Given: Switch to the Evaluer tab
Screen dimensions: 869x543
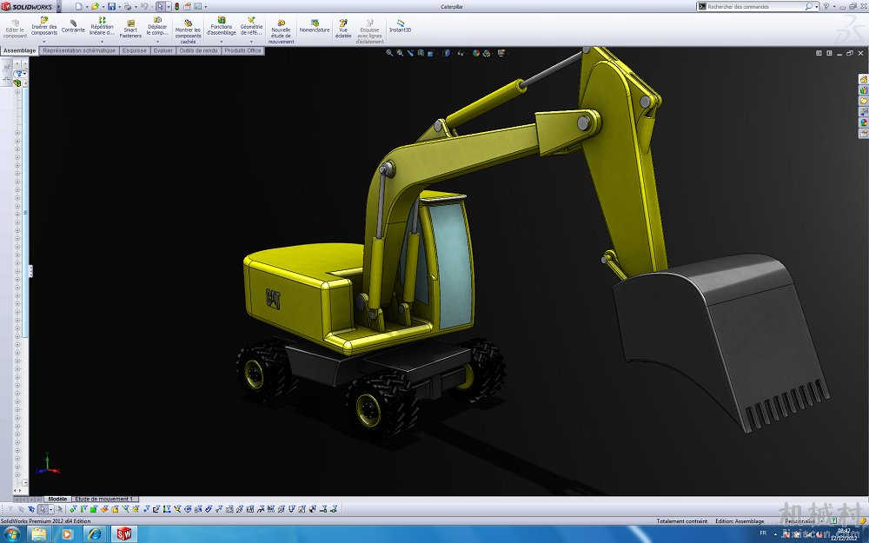Looking at the screenshot, I should pos(163,50).
